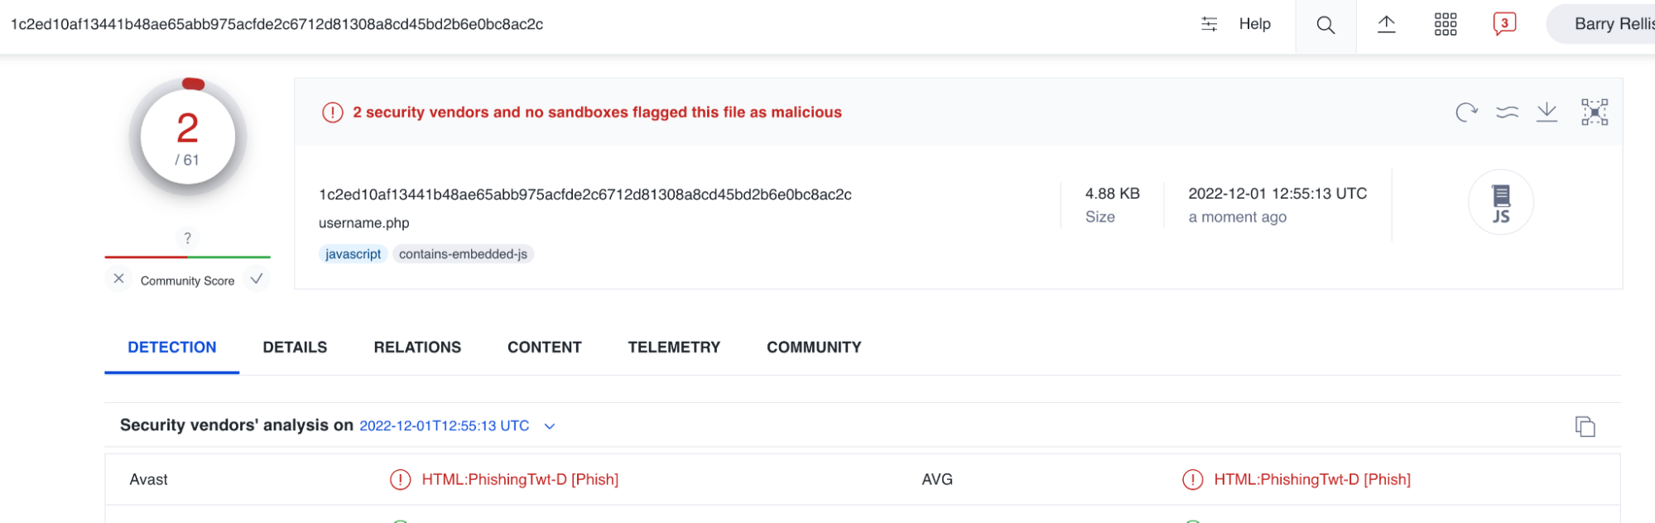1655x523 pixels.
Task: Switch to the RELATIONS tab
Action: pos(417,347)
